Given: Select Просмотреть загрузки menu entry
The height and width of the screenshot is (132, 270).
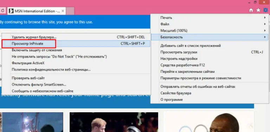Looking at the screenshot, I should 210,52.
